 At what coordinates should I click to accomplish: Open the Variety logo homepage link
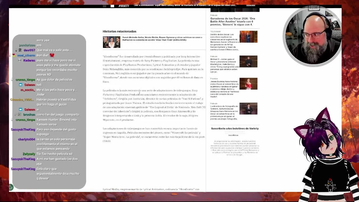(124, 6)
